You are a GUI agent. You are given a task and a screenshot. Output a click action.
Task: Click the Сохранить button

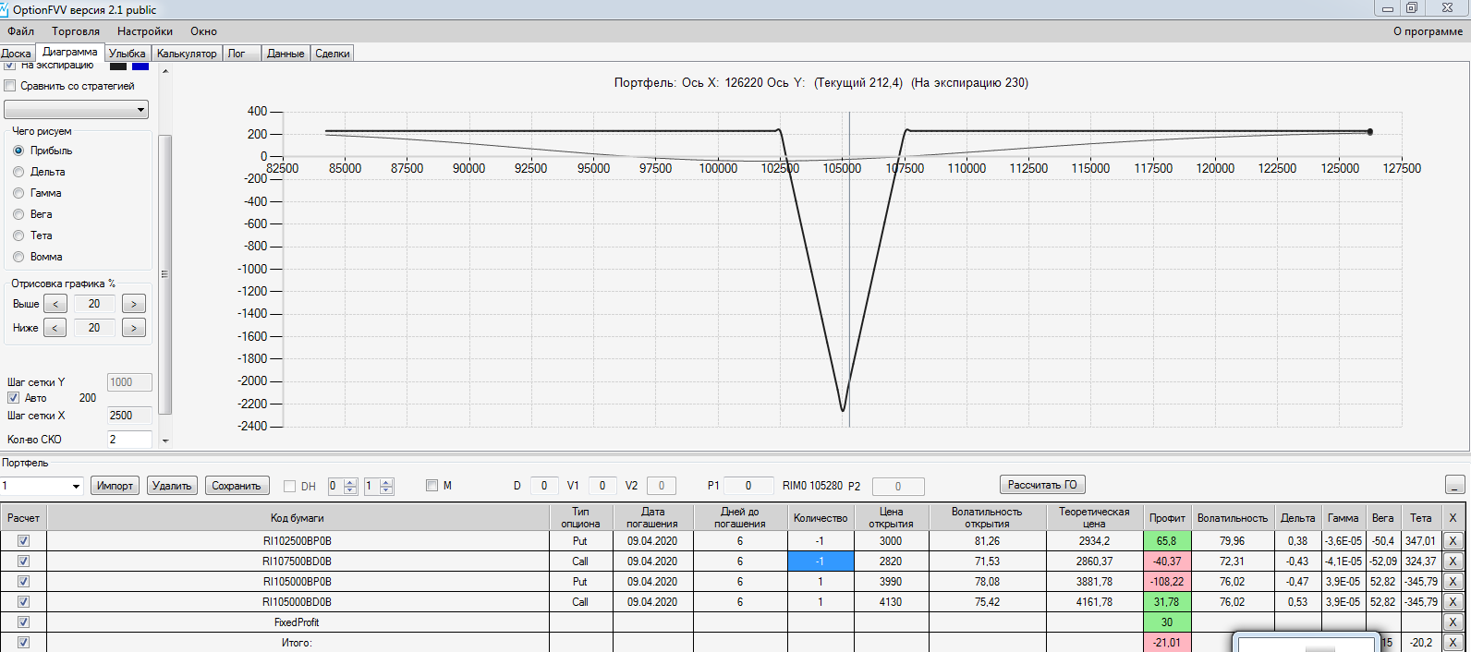click(237, 486)
